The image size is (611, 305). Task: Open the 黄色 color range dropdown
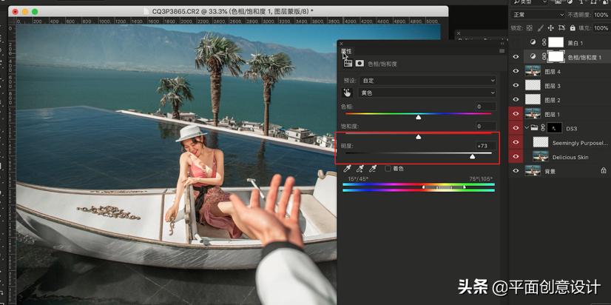pyautogui.click(x=427, y=93)
